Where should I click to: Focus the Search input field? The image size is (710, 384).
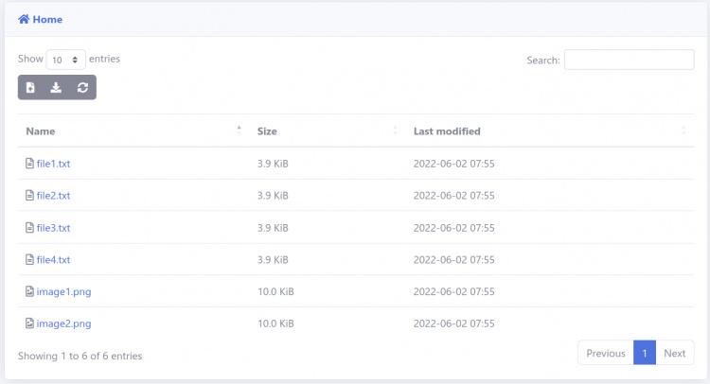[629, 60]
